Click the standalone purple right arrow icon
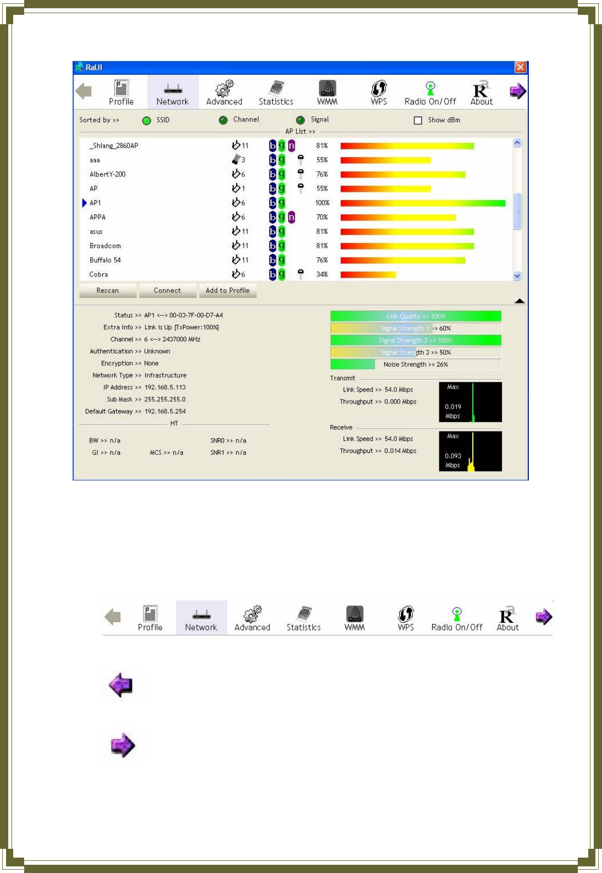602x873 pixels. 123,745
